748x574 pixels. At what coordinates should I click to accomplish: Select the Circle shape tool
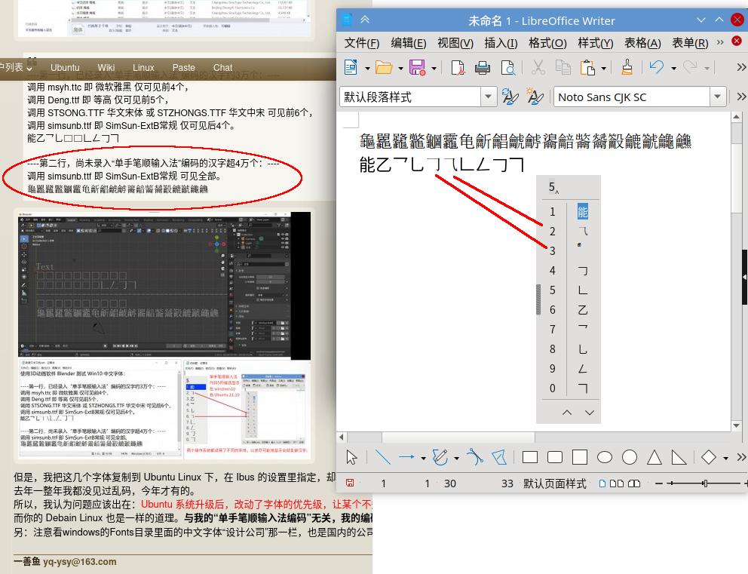[x=629, y=457]
